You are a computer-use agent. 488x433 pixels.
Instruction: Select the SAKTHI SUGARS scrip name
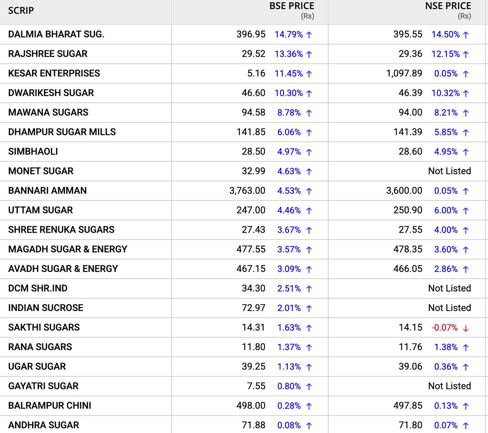(x=44, y=327)
